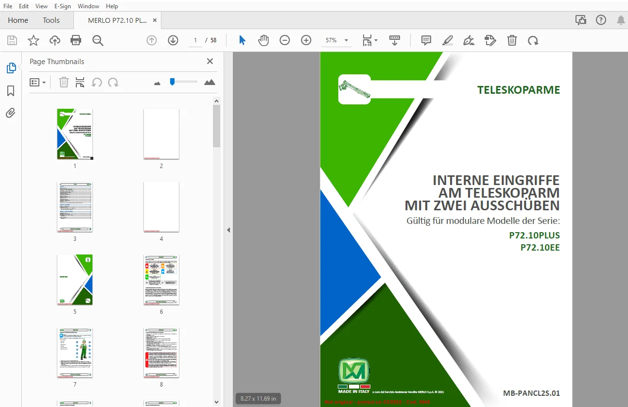Click the thumbnails scrollbar down arrow

click(x=217, y=402)
